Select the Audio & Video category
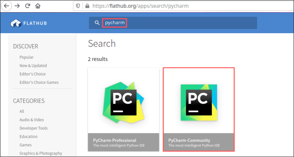This screenshot has width=294, height=157. [x=32, y=120]
